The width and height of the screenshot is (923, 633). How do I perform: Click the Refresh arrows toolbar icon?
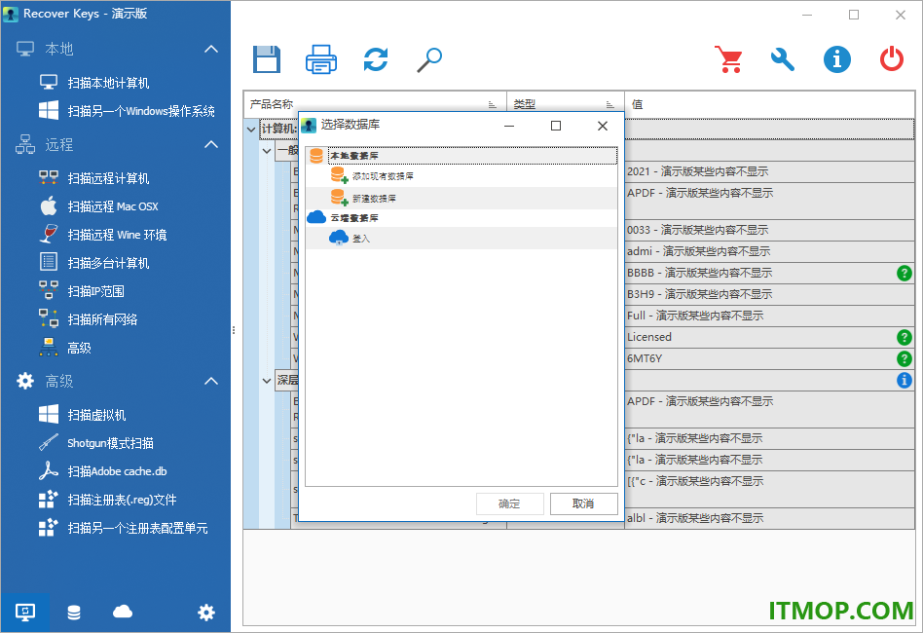tap(376, 59)
